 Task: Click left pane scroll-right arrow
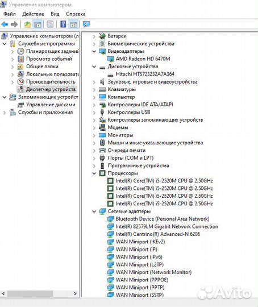(x=75, y=294)
